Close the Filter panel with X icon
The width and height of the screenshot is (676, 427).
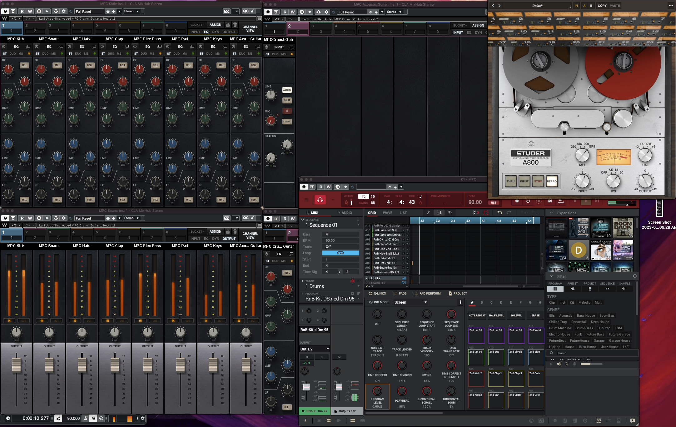[x=635, y=276]
